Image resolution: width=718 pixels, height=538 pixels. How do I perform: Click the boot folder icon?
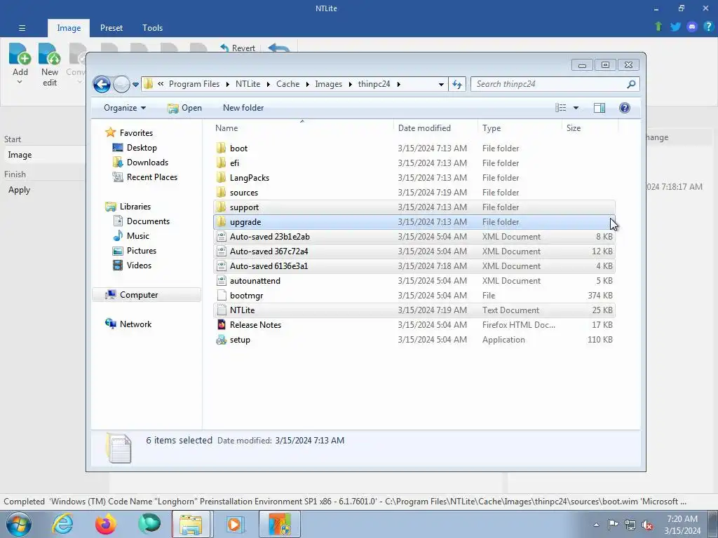coord(222,149)
